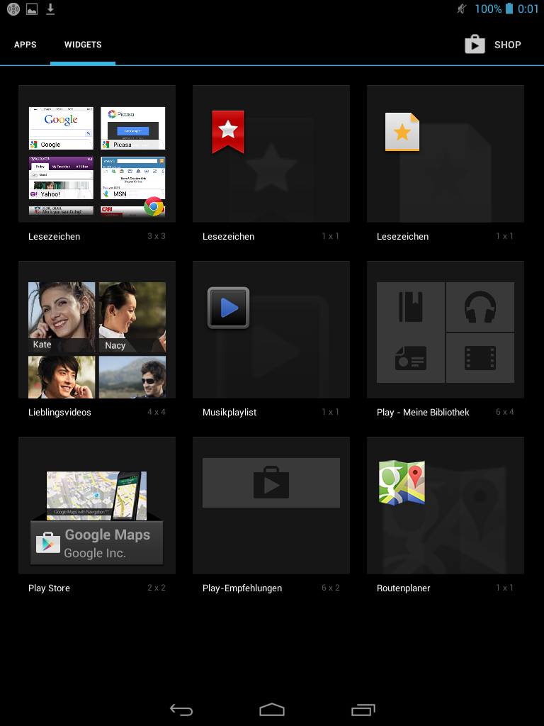
Task: Tap the book icon in Play library widget
Action: [x=411, y=308]
